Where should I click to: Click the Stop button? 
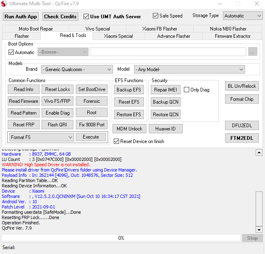pyautogui.click(x=252, y=238)
